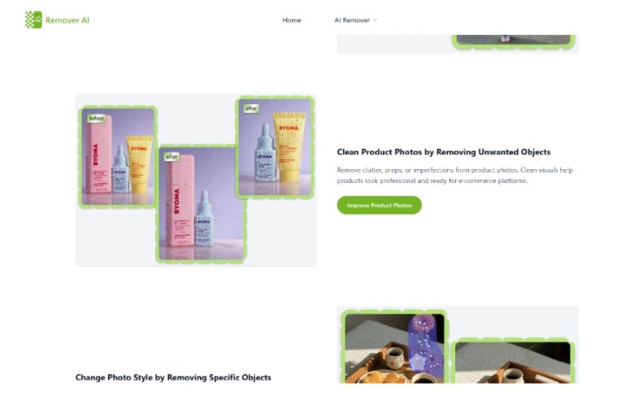Click the partially visible top preview image
The width and height of the screenshot is (626, 395).
coord(514,39)
